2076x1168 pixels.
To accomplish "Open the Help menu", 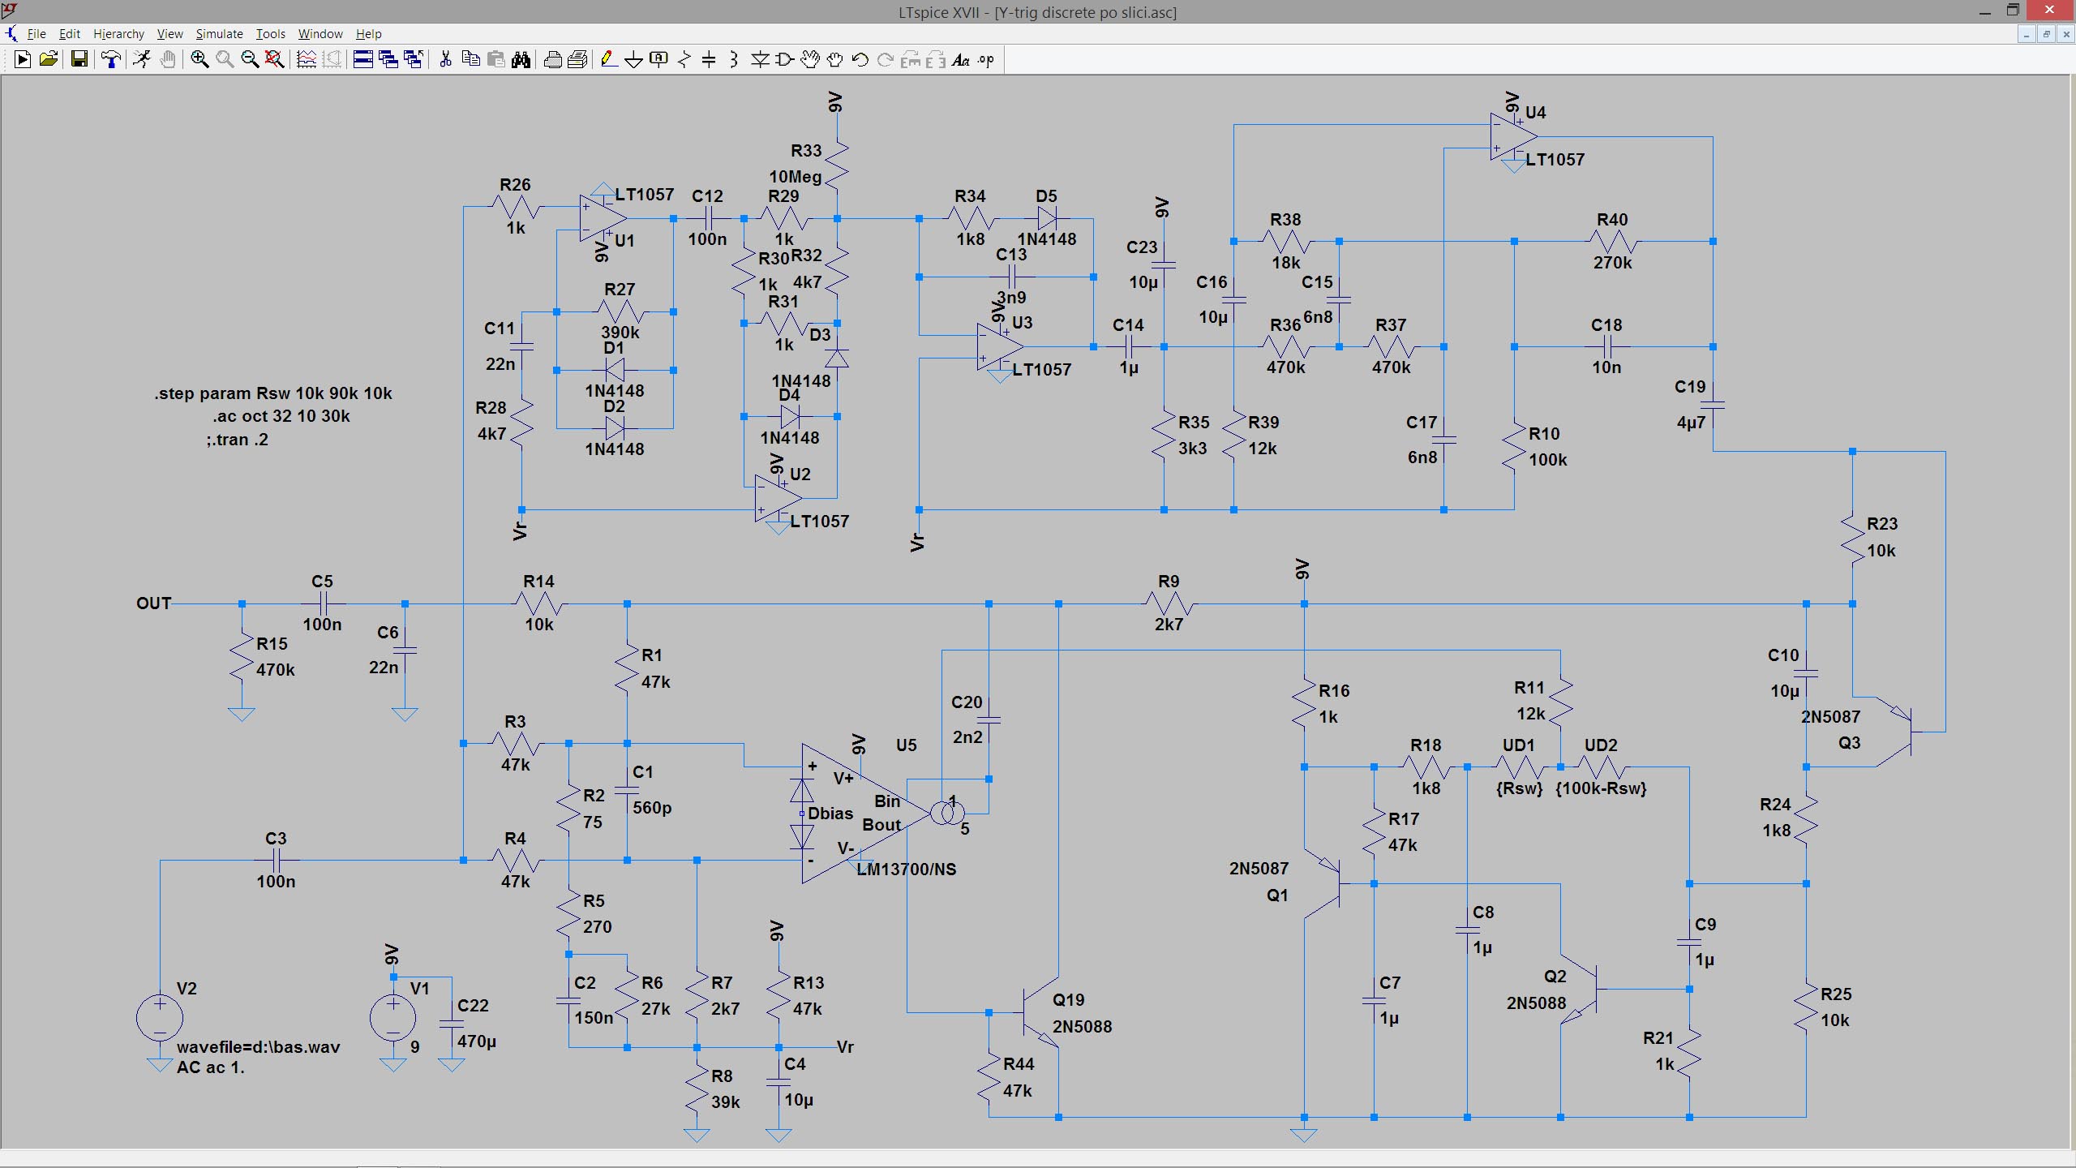I will [368, 33].
